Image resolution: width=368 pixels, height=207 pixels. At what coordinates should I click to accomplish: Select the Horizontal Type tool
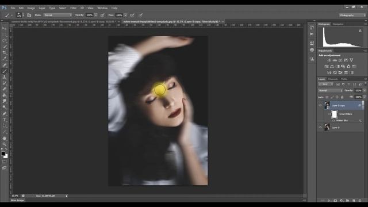[x=4, y=120]
